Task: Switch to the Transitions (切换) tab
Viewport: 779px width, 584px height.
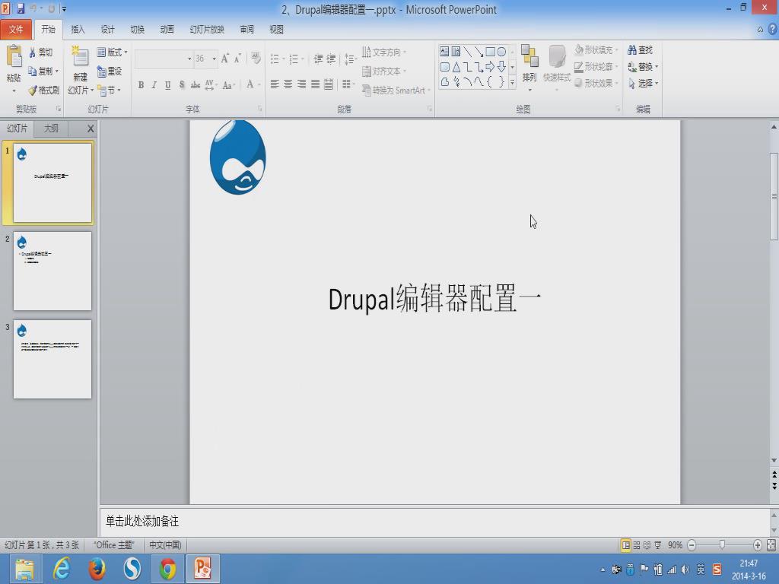Action: (137, 30)
